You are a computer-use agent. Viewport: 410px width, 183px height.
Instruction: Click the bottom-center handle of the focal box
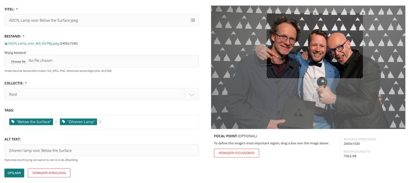(315, 78)
